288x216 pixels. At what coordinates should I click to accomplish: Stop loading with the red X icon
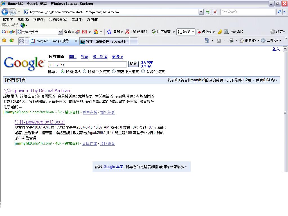pyautogui.click(x=215, y=12)
